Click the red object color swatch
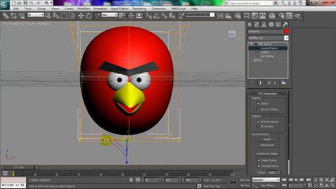The image size is (336, 189). click(286, 31)
